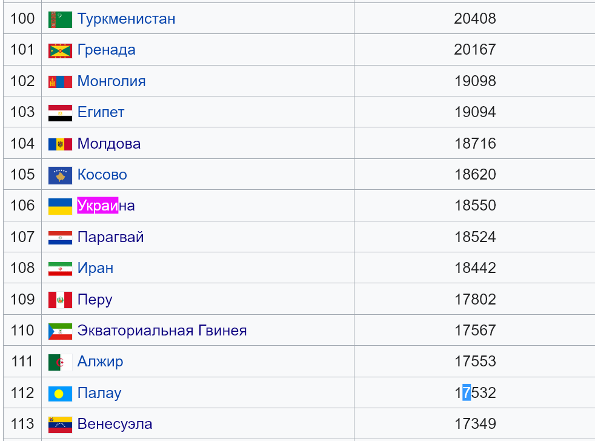Follow the Экваториальная Гвинея link

162,331
